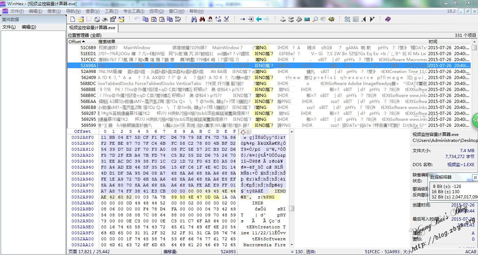The height and width of the screenshot is (255, 478).
Task: Click the magnifier Analyze icon
Action: tap(315, 19)
